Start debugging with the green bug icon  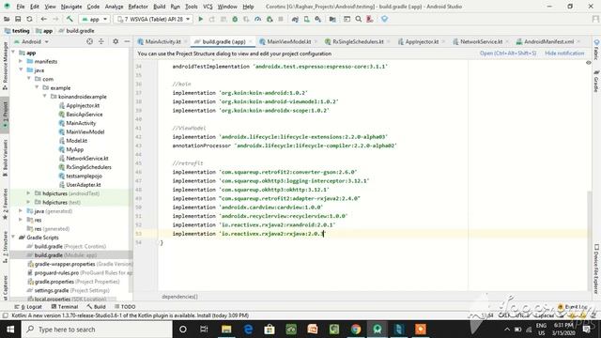(235, 19)
